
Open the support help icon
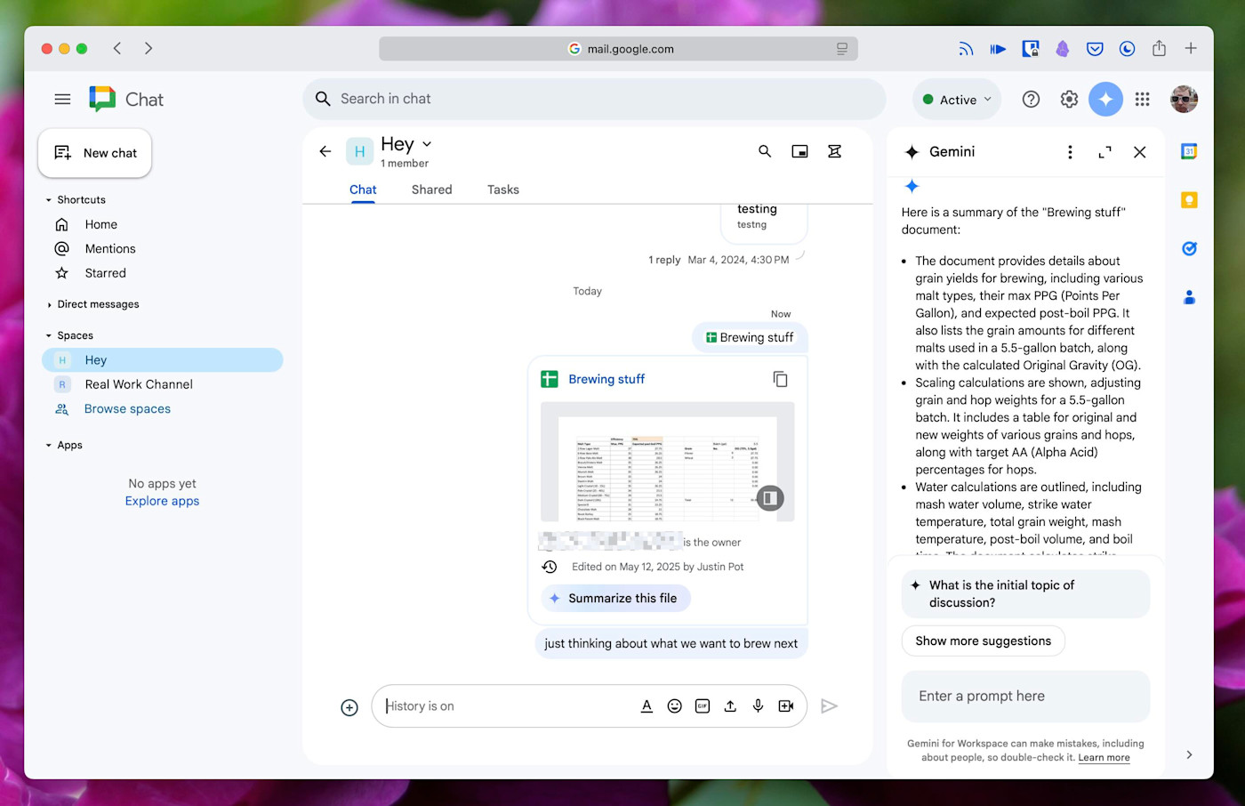point(1031,100)
